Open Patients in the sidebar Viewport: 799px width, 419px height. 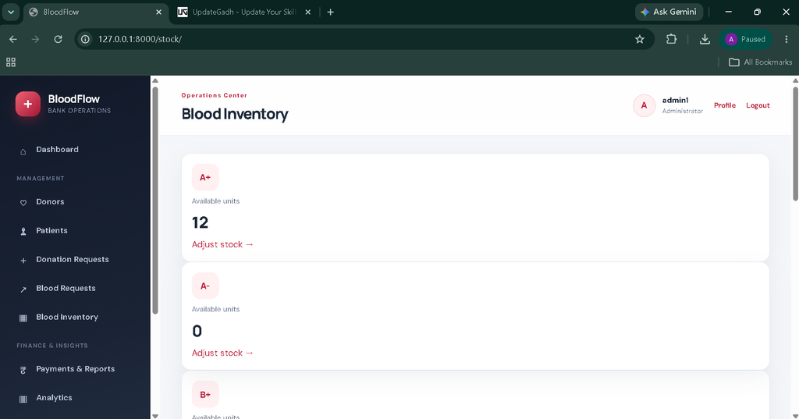click(x=51, y=230)
